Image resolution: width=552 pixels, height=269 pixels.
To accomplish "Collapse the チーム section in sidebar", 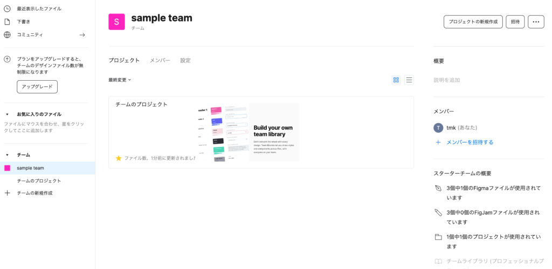I will point(7,155).
